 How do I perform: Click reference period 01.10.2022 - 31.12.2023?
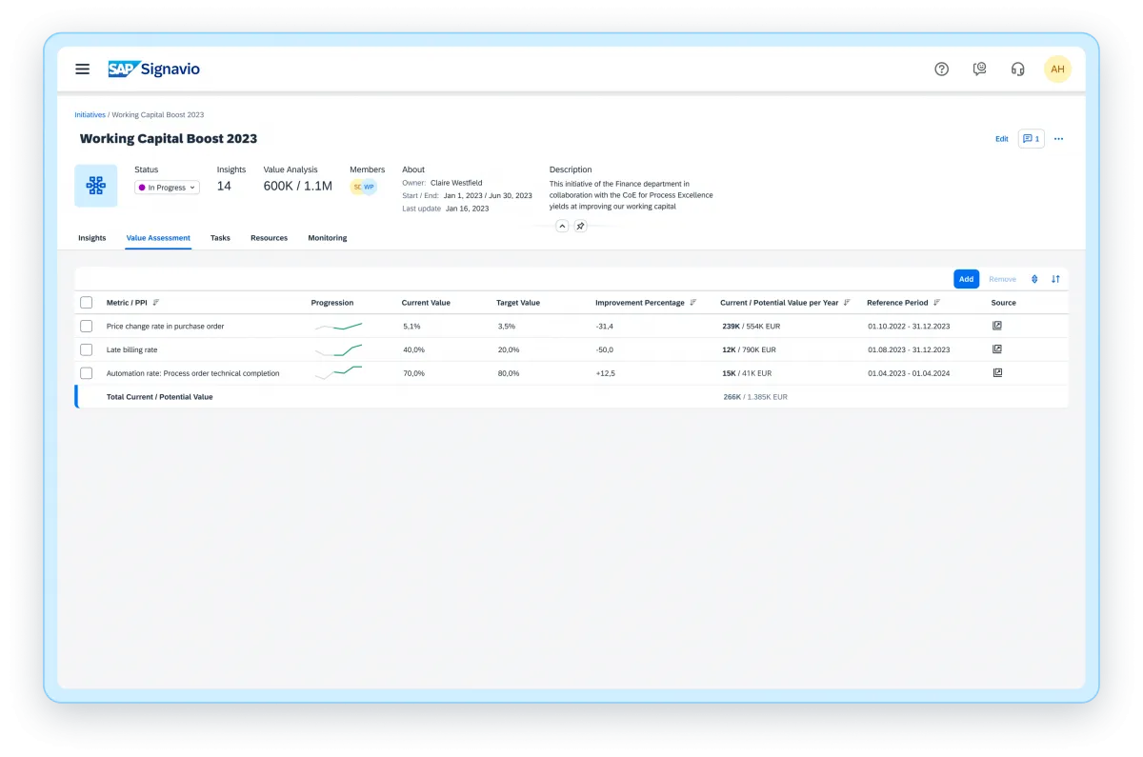point(909,326)
